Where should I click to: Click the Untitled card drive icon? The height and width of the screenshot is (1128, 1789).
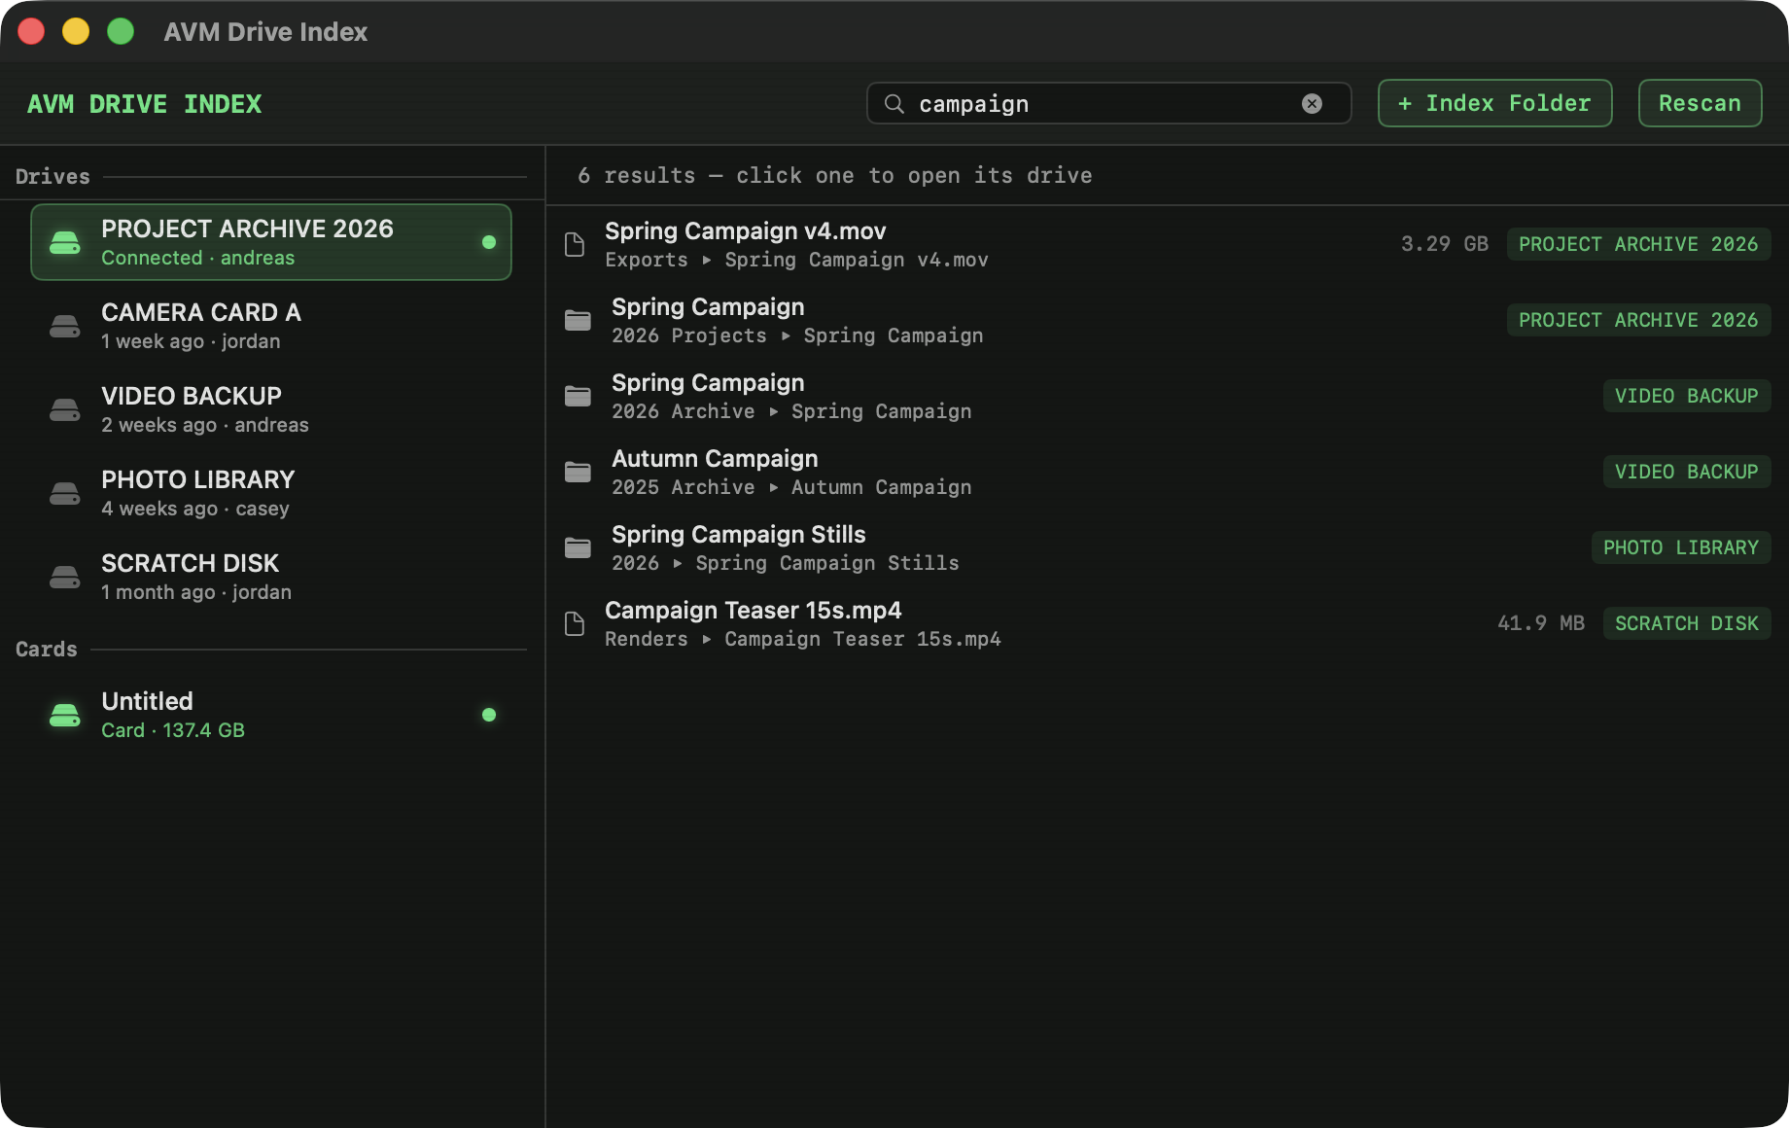point(64,716)
